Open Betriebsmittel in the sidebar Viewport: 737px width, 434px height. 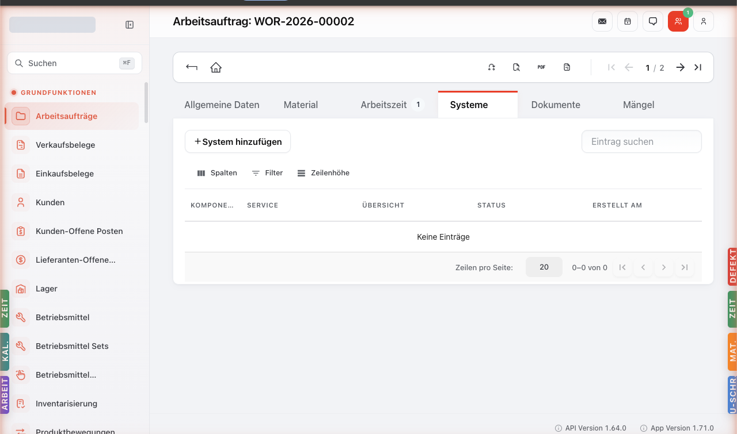pos(72,317)
